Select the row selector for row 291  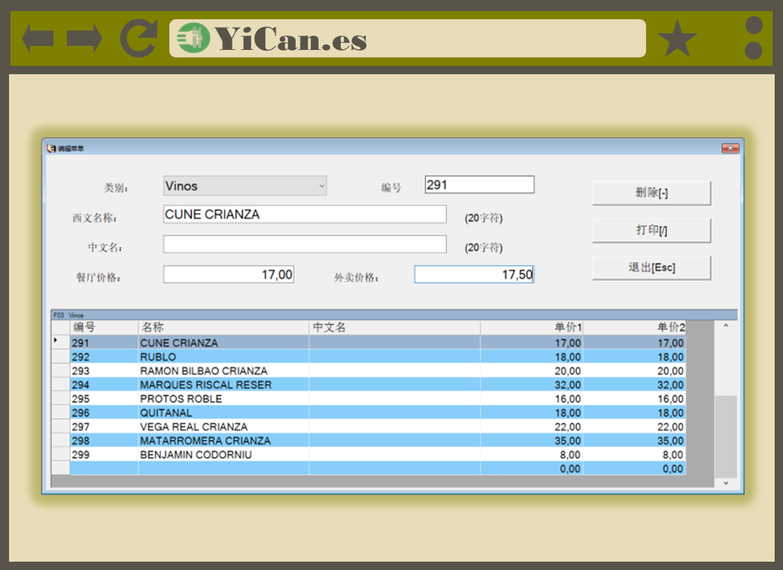(60, 342)
